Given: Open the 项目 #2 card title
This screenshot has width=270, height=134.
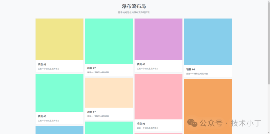Looking at the screenshot, I should coord(91,68).
